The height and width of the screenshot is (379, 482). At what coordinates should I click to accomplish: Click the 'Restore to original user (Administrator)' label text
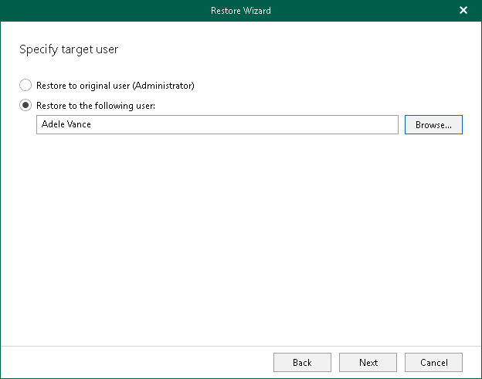(x=115, y=86)
